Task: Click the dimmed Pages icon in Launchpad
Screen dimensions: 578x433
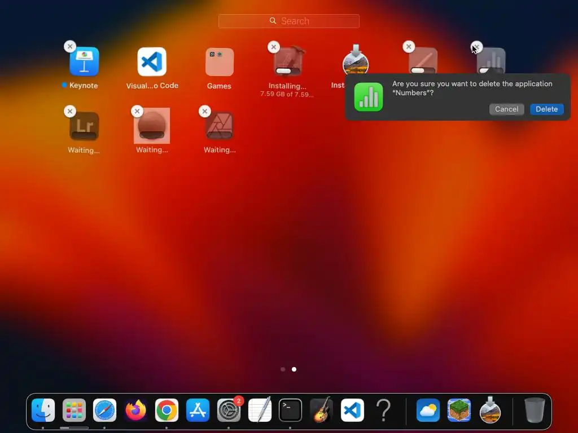Action: coord(423,61)
